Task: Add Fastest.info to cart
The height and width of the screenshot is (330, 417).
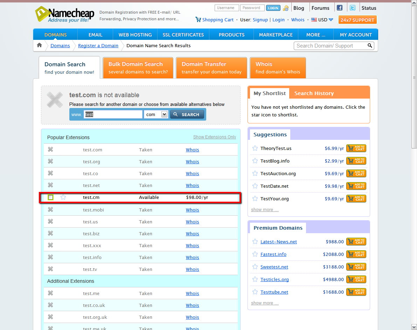Action: click(x=356, y=254)
